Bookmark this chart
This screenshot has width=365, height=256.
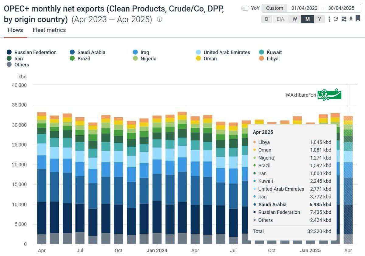point(358,18)
